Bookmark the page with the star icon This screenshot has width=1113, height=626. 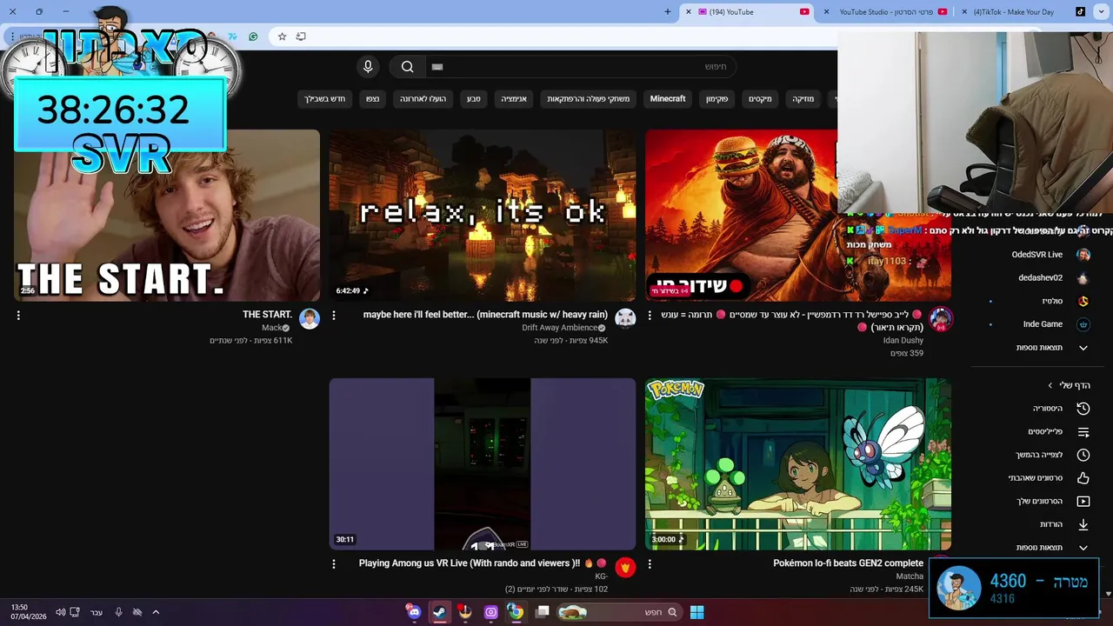(x=282, y=37)
